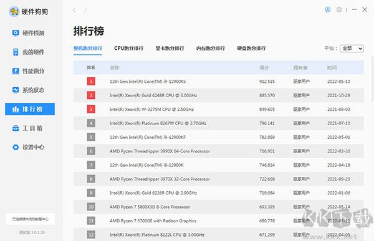374x241 pixels.
Task: Open 性能跑分 benchmark sidebar icon
Action: click(x=16, y=71)
